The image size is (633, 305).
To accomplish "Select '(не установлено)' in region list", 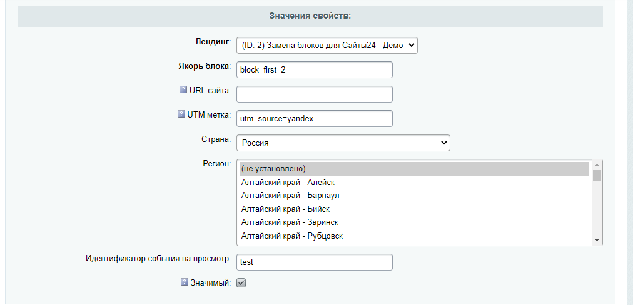I will point(413,169).
